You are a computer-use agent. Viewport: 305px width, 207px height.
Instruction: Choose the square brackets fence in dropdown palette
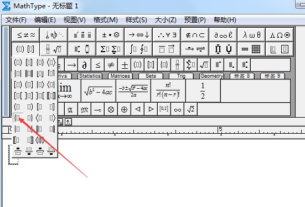click(x=29, y=62)
